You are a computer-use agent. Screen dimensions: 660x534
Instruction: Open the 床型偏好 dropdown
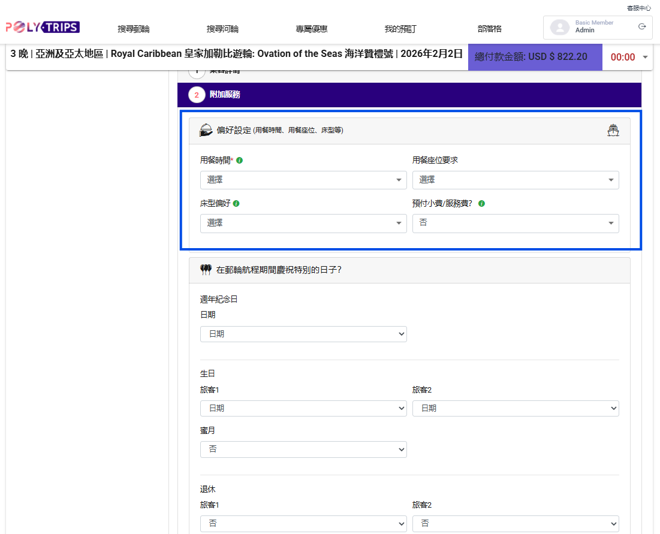tap(303, 223)
